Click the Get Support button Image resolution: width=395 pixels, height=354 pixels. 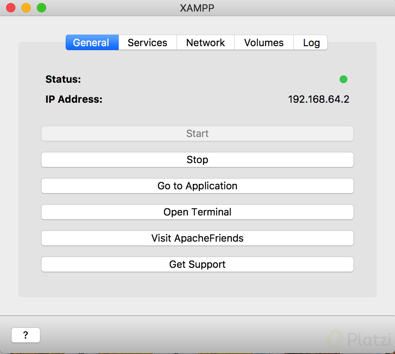(x=197, y=264)
